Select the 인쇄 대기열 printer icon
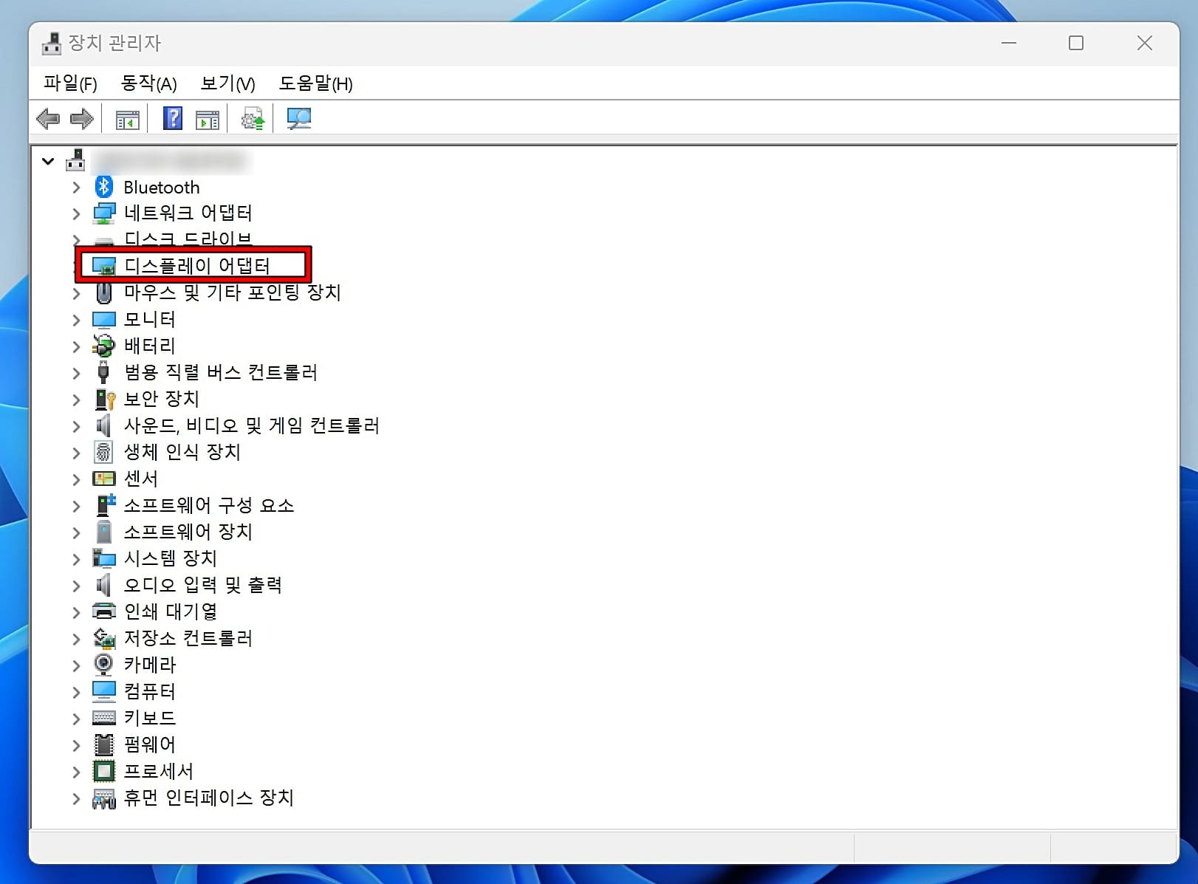 [104, 611]
